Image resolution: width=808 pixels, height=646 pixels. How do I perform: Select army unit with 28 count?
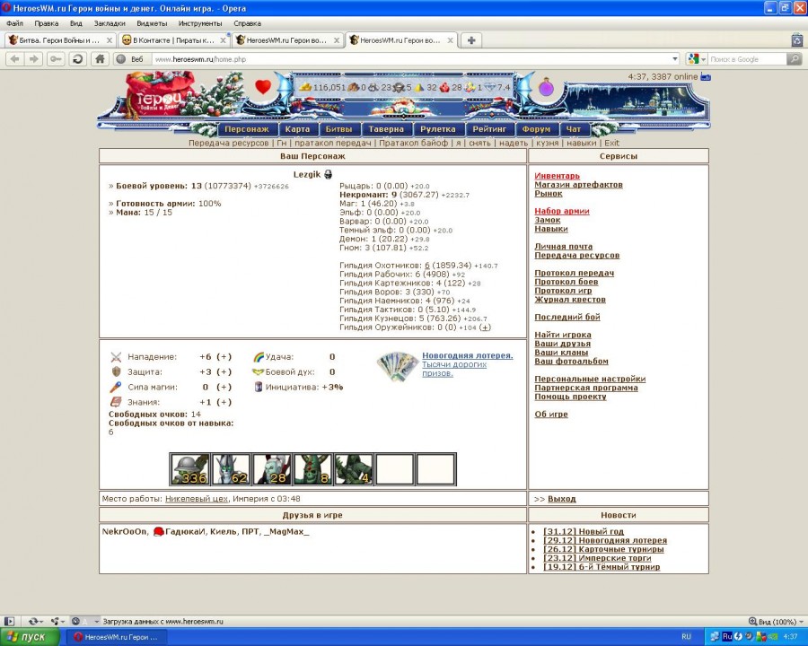point(271,468)
